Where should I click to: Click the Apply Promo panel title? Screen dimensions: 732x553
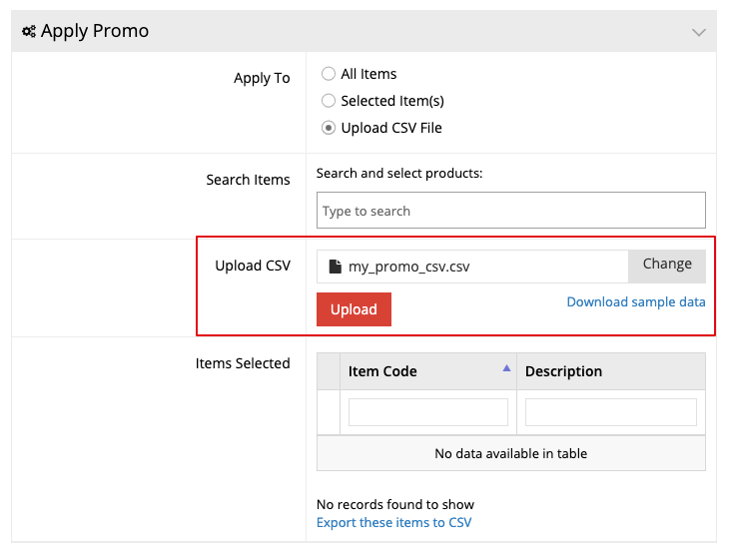click(x=95, y=32)
